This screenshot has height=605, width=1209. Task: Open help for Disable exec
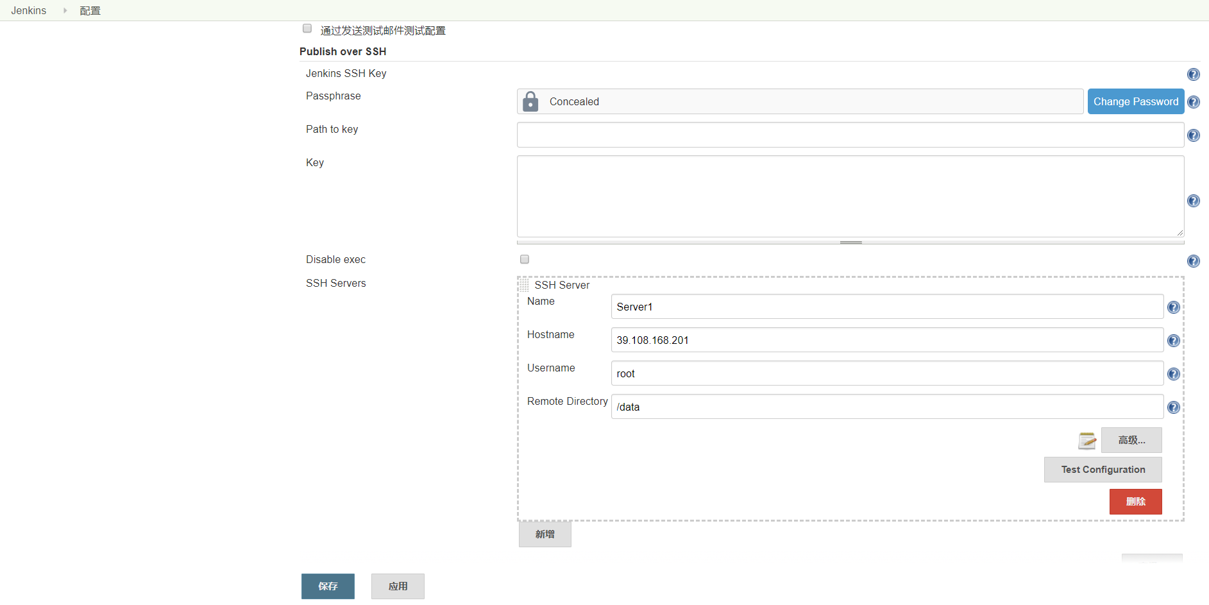[x=1193, y=261]
